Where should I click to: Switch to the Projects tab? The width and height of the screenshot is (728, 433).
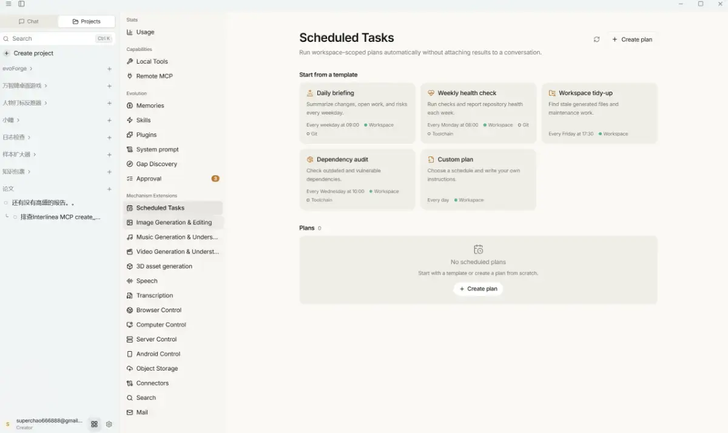tap(86, 21)
